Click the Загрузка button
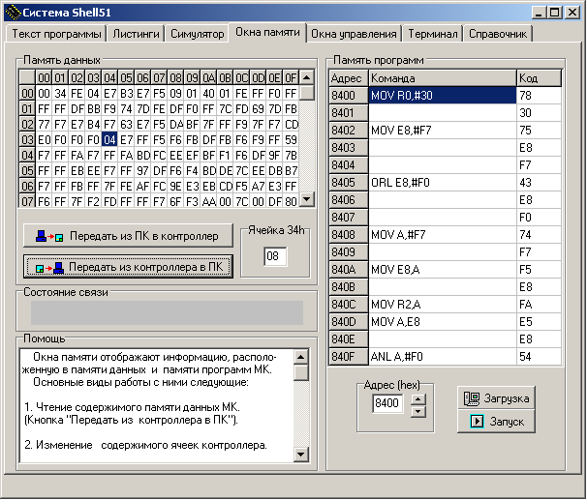The height and width of the screenshot is (500, 587). tap(496, 398)
